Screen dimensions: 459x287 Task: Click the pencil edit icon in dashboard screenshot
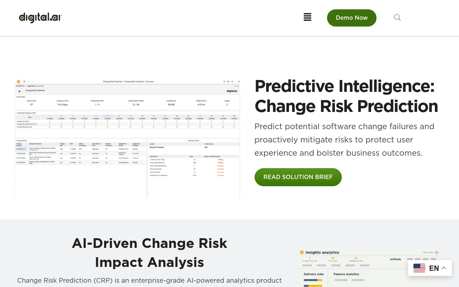tap(238, 81)
